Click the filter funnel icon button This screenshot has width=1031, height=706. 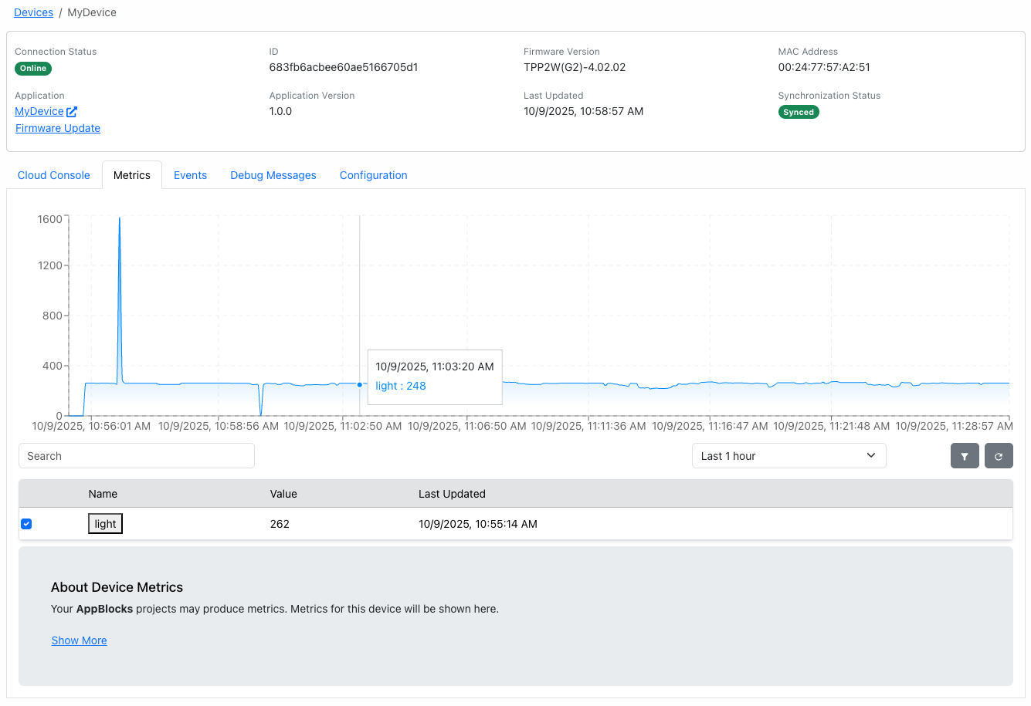tap(965, 456)
